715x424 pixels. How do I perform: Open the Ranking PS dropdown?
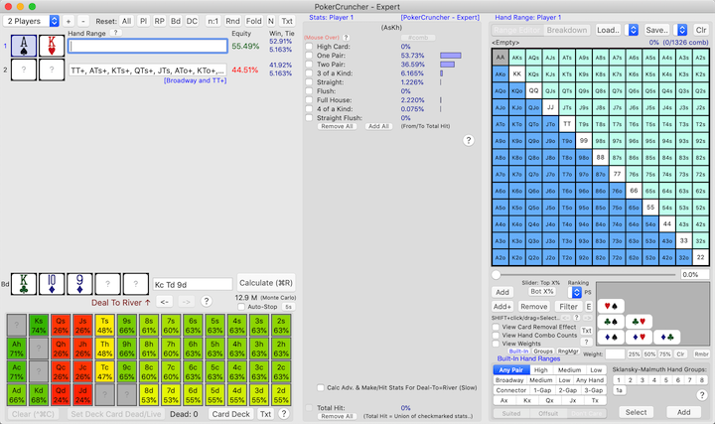(x=576, y=292)
